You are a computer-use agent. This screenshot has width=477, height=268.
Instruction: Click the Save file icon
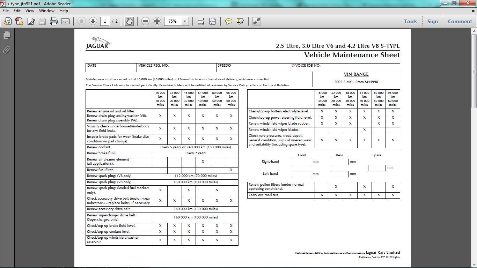pyautogui.click(x=42, y=21)
